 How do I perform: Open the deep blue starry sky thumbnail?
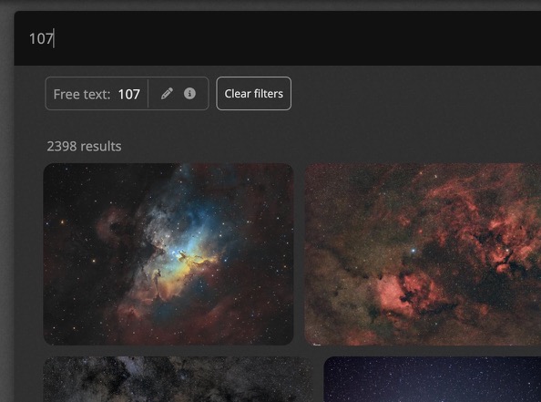tap(433, 379)
